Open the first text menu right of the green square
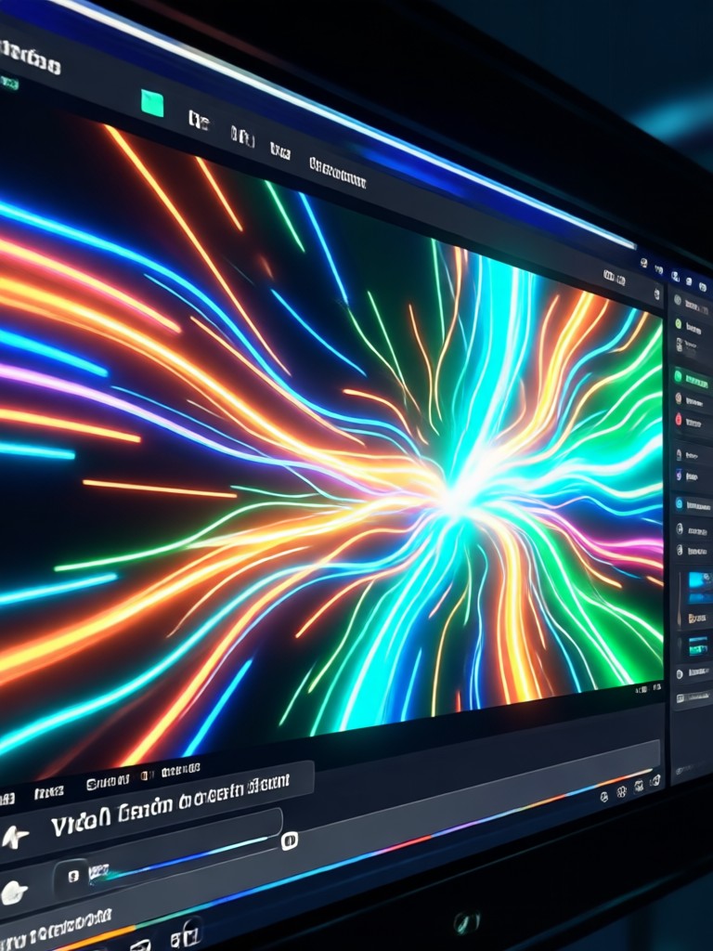The image size is (713, 951). [x=199, y=121]
